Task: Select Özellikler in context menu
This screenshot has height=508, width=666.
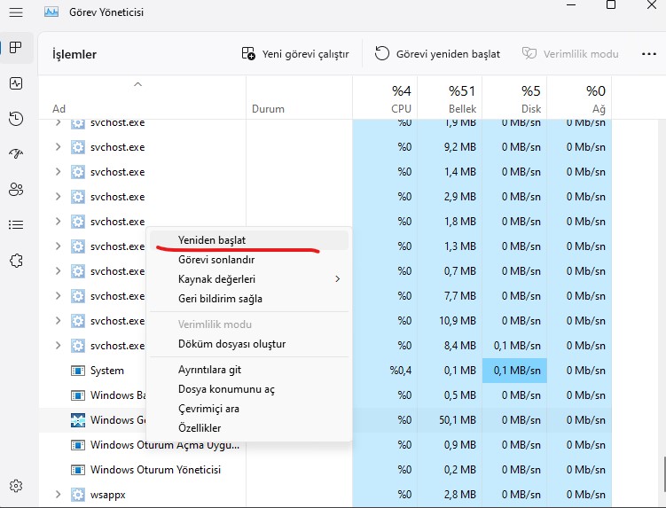Action: [249, 427]
